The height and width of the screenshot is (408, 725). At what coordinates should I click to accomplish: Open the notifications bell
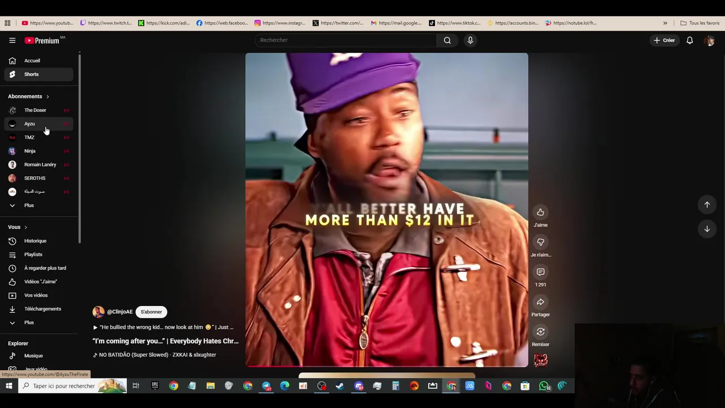(690, 40)
